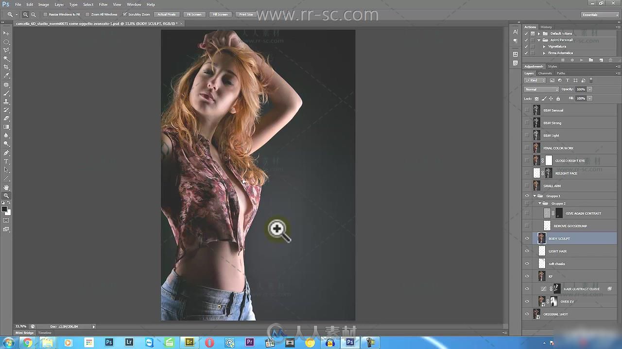Show the SMALL ARM layer
622x349 pixels.
coord(527,186)
